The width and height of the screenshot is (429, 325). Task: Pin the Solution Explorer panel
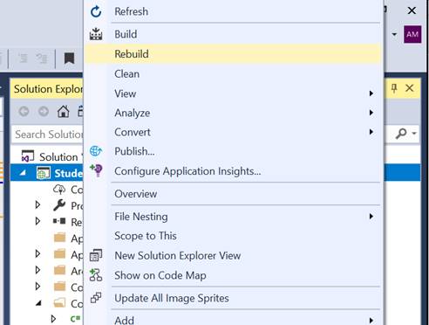(394, 88)
